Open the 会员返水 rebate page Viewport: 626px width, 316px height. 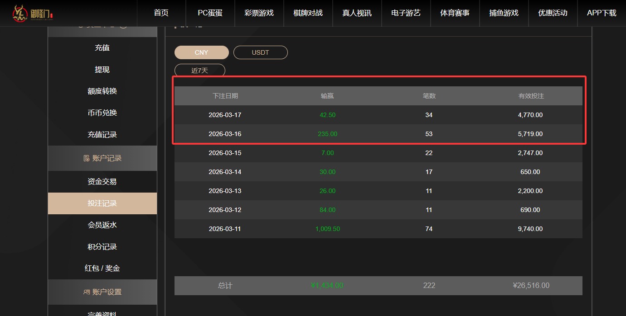(x=102, y=225)
